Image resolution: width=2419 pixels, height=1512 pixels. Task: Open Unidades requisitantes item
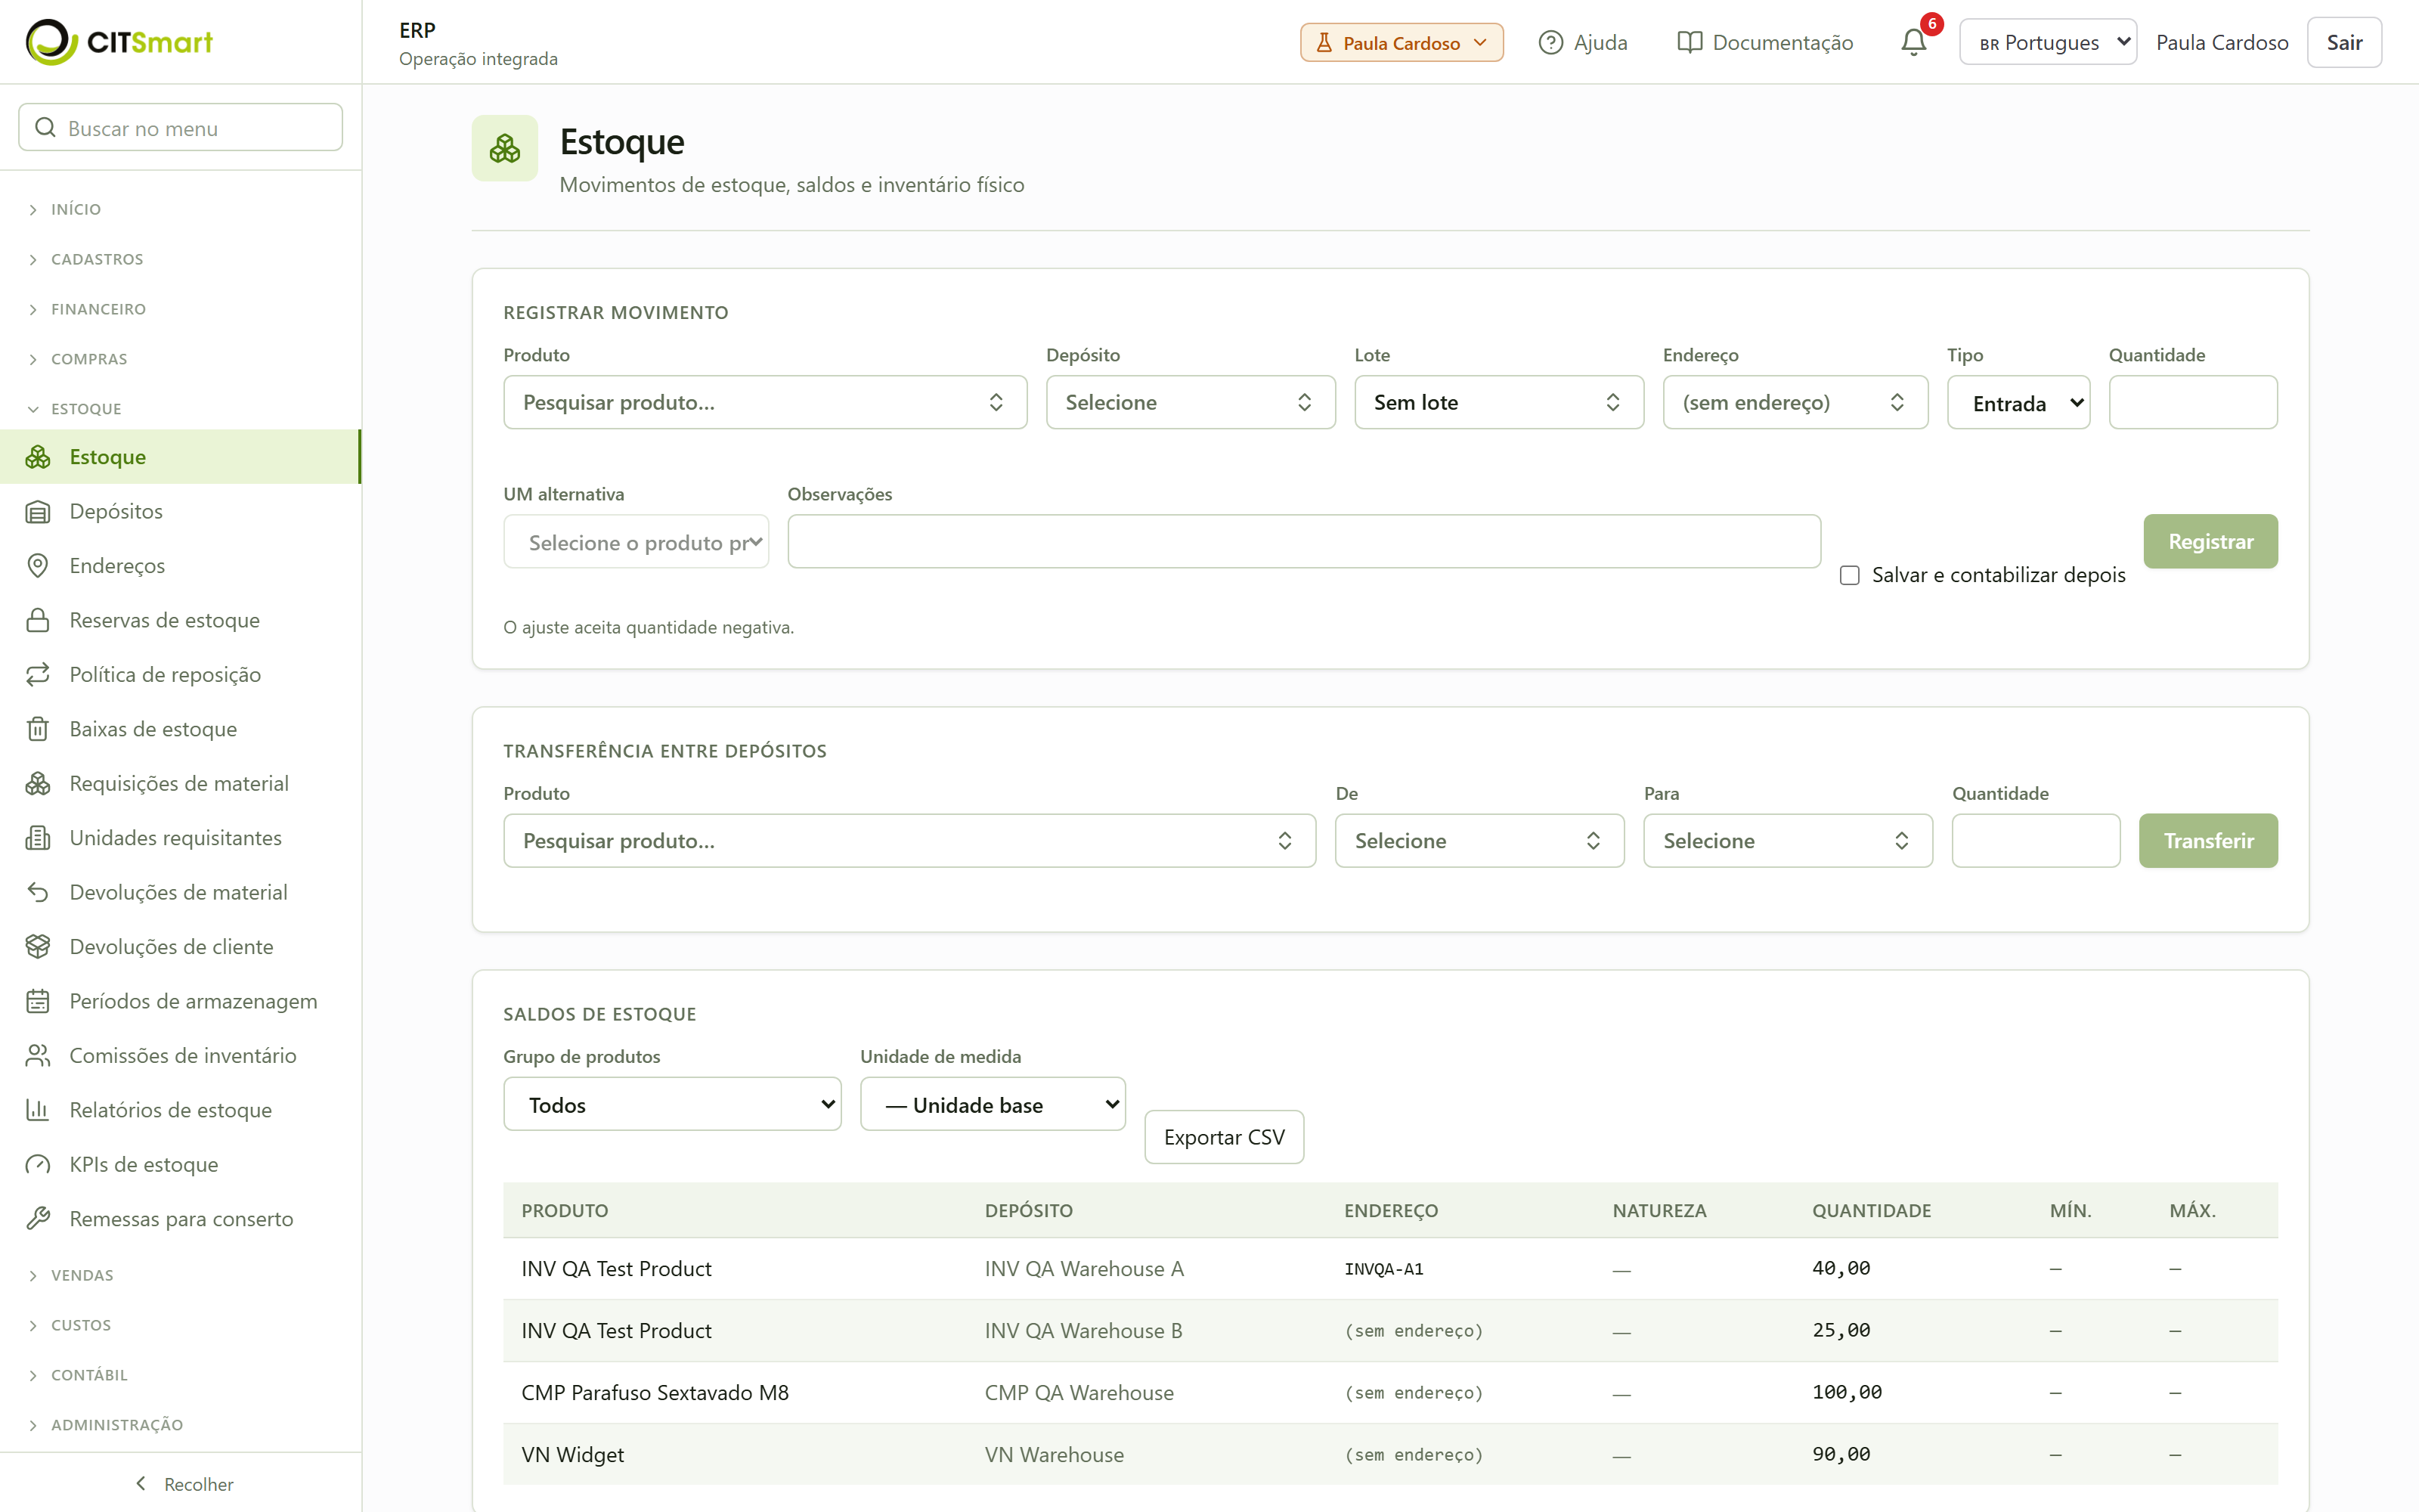[x=181, y=838]
